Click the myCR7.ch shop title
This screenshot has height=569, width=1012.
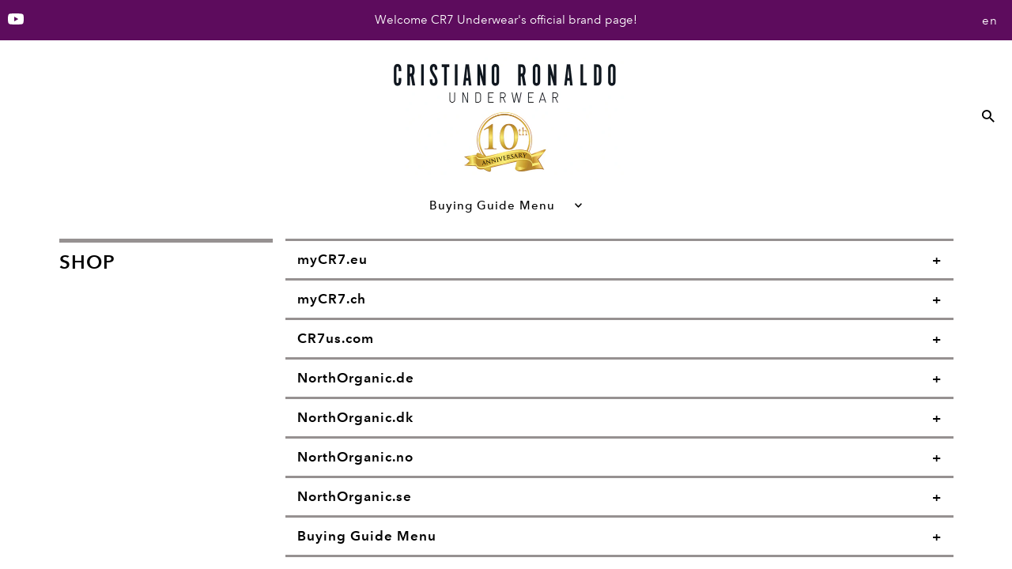click(331, 299)
